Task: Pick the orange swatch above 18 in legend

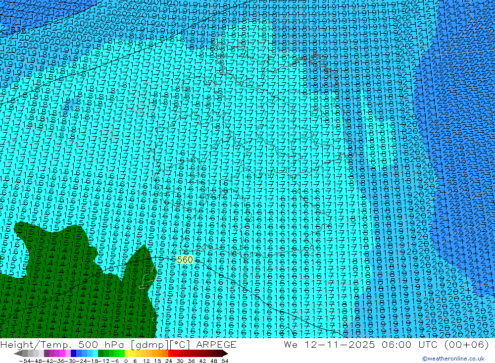Action: click(160, 353)
